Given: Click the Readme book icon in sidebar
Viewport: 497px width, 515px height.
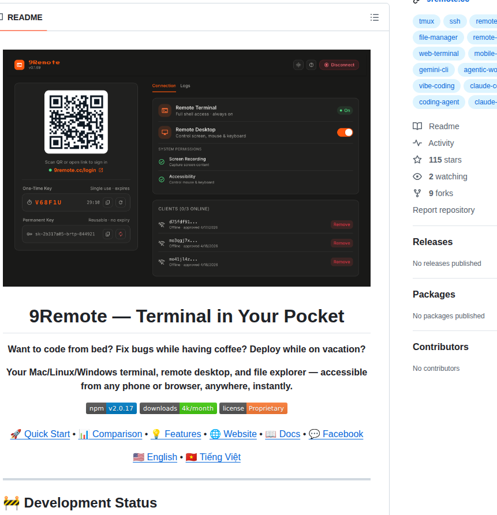Looking at the screenshot, I should tap(417, 126).
